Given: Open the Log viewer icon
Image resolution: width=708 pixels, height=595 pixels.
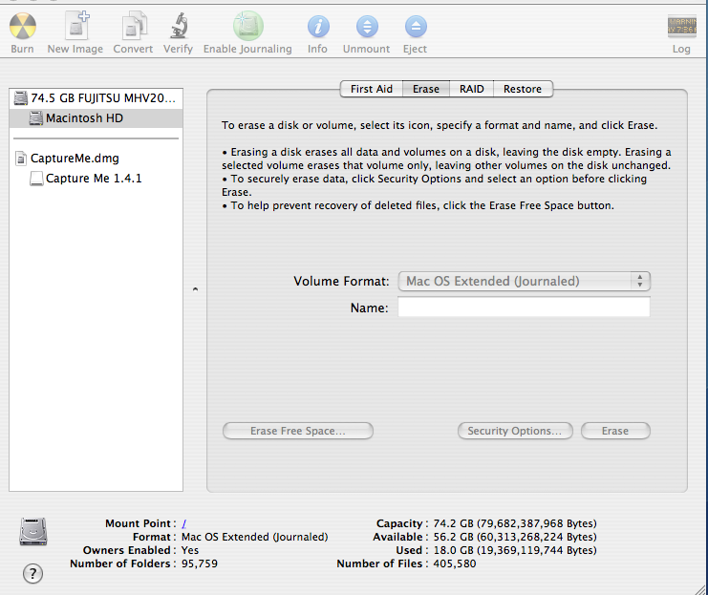Looking at the screenshot, I should coord(682,26).
